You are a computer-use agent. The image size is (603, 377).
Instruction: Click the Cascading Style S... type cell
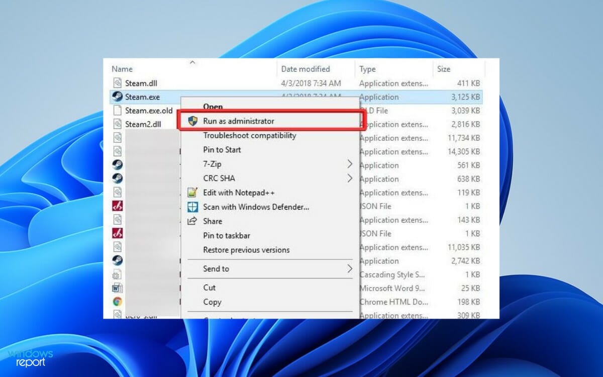[392, 274]
